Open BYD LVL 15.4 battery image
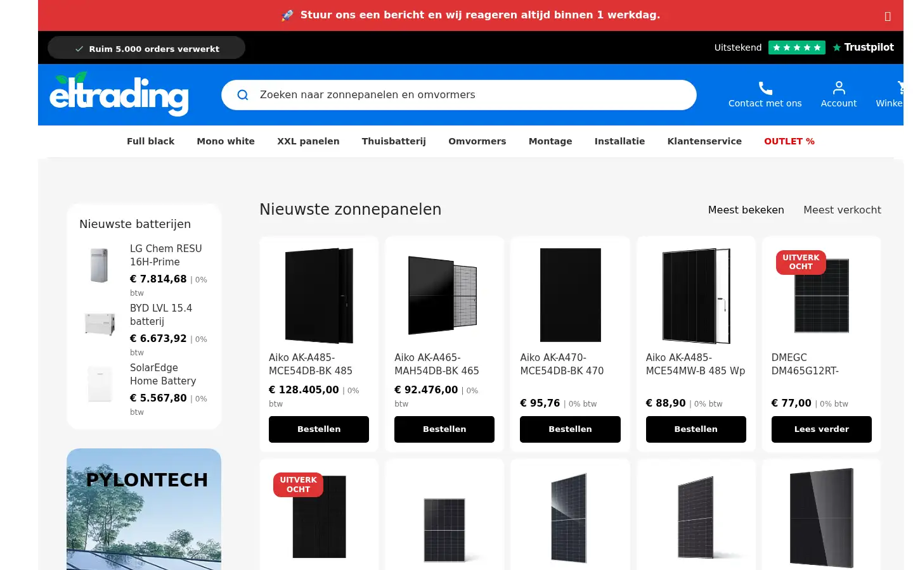 [100, 324]
